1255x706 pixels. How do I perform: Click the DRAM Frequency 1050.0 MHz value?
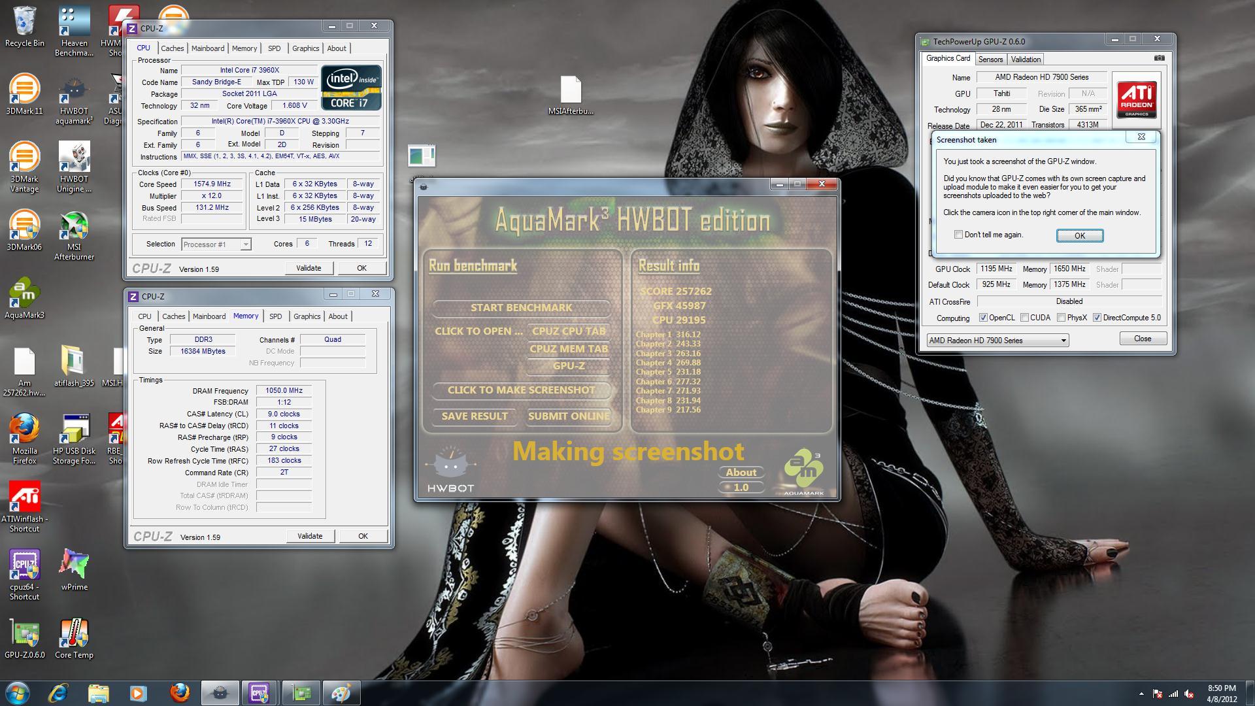tap(284, 391)
